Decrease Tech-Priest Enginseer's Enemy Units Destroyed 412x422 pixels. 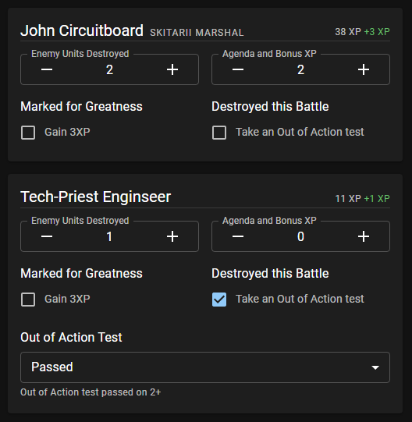pyautogui.click(x=47, y=236)
